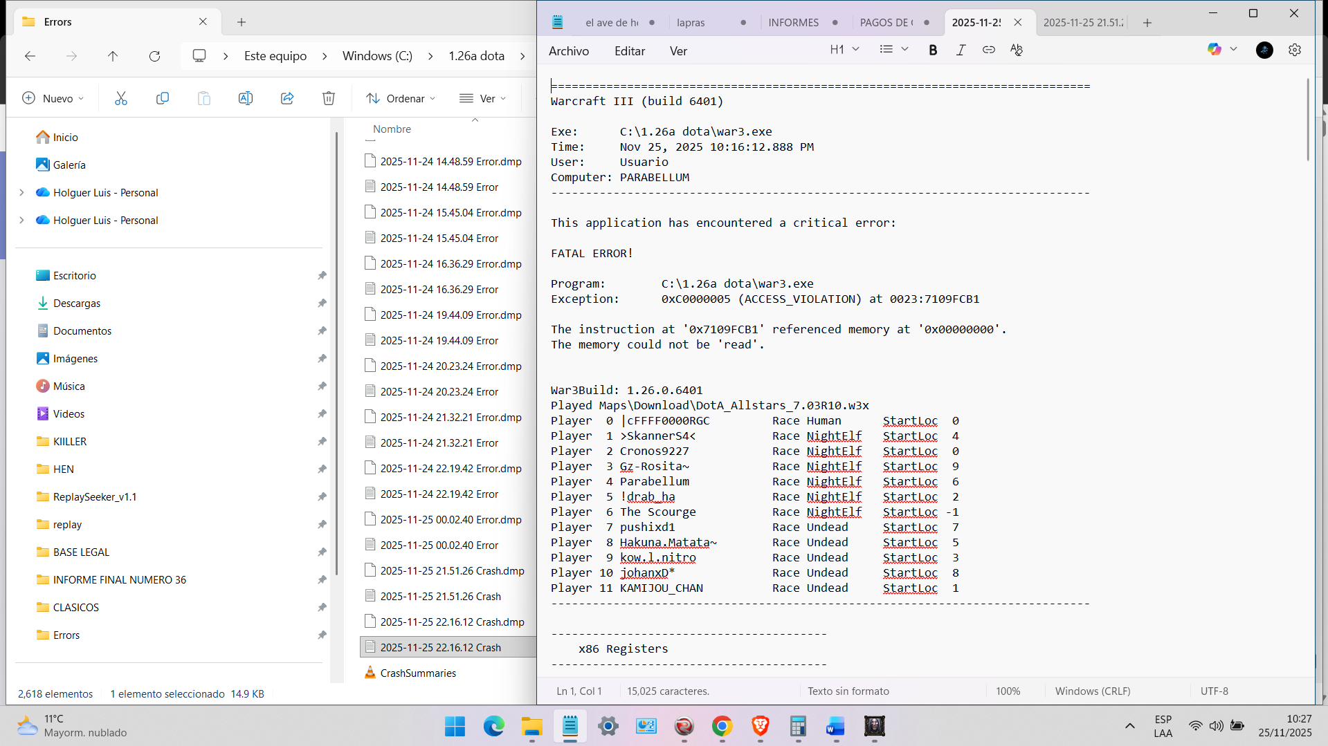
Task: Open Copilot in Notepad
Action: point(1214,49)
